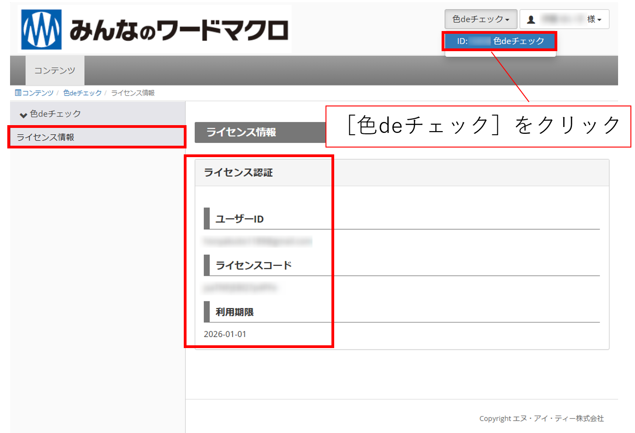The height and width of the screenshot is (433, 635).
Task: Click the expiry date 2026-01-01
Action: (x=225, y=334)
